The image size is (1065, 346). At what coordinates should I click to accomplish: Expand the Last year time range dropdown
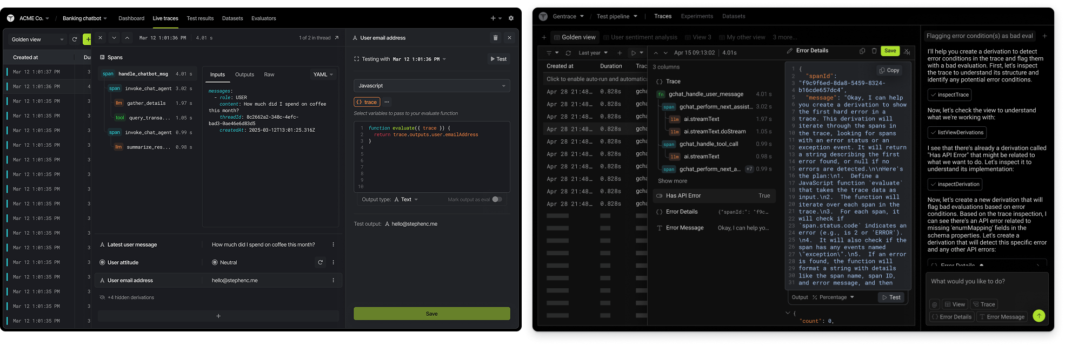(x=593, y=53)
